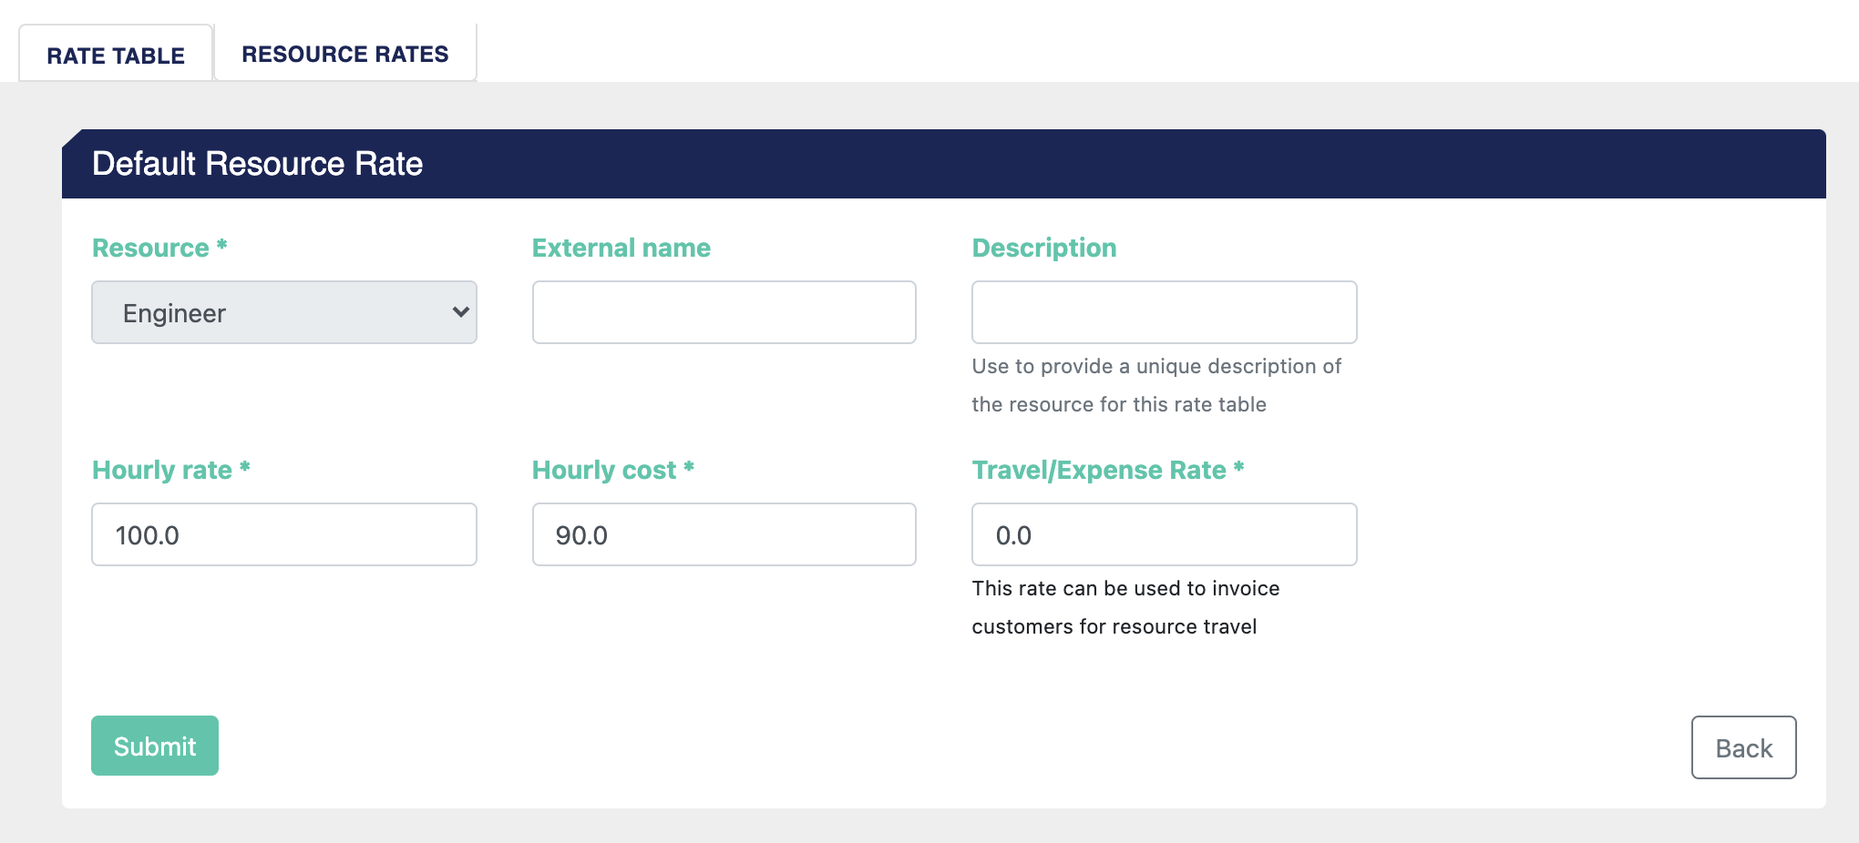Viewport: 1859px width, 843px height.
Task: Click the Hourly cost label
Action: click(613, 470)
